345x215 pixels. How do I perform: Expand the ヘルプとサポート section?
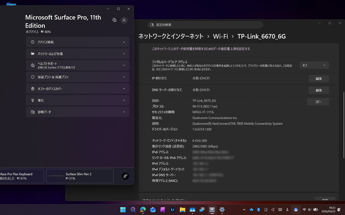click(x=78, y=65)
